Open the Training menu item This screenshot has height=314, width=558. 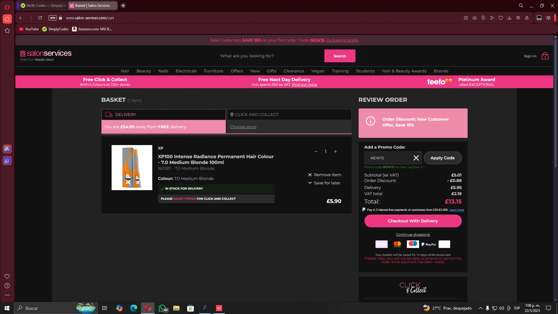(x=340, y=71)
